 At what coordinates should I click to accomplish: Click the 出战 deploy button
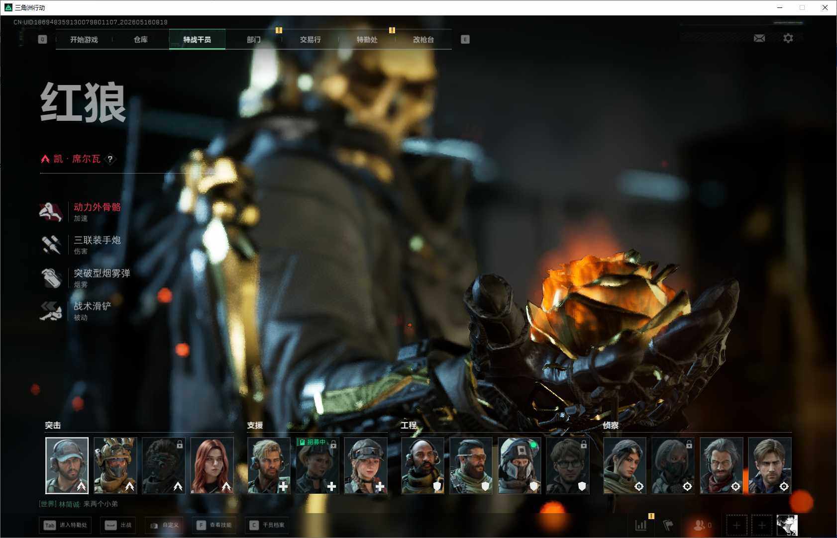pyautogui.click(x=118, y=525)
